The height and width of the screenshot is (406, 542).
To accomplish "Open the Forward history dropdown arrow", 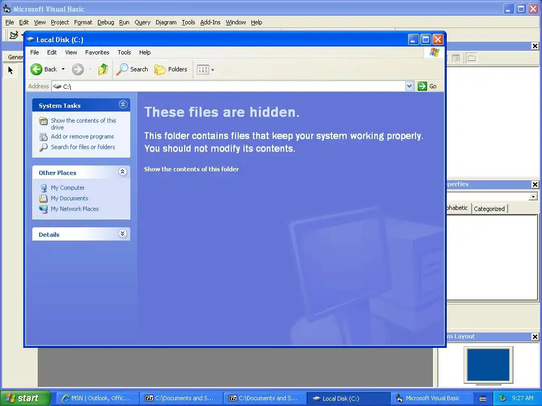I will click(90, 69).
